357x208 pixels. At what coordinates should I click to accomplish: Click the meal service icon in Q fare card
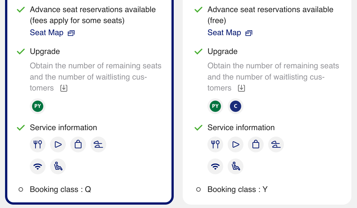[38, 144]
